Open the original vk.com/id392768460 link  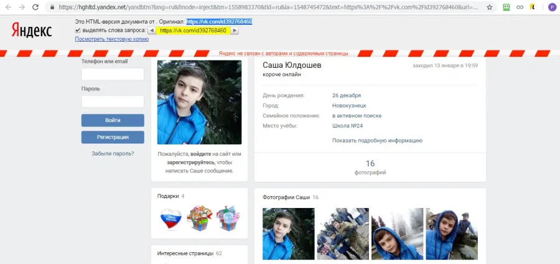[219, 22]
